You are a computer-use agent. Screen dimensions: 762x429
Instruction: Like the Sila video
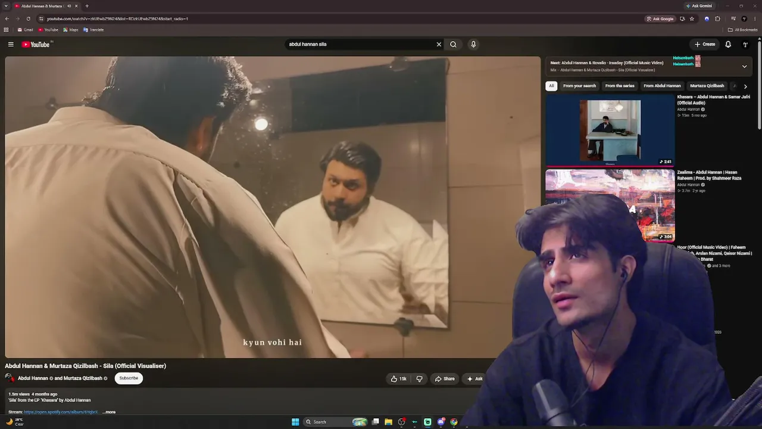point(398,379)
